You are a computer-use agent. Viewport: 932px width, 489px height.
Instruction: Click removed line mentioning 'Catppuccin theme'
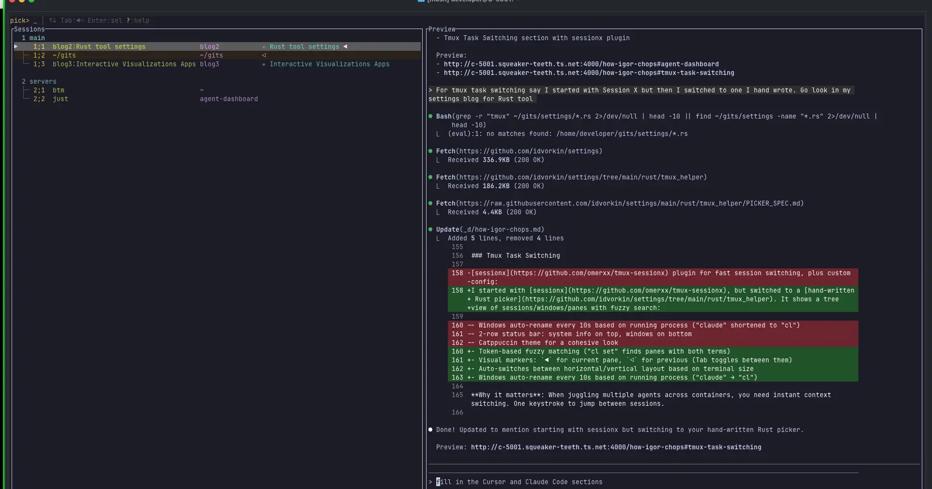click(653, 342)
